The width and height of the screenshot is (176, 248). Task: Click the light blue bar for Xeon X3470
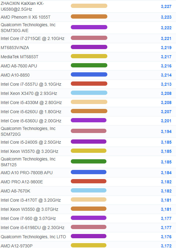(x=89, y=93)
